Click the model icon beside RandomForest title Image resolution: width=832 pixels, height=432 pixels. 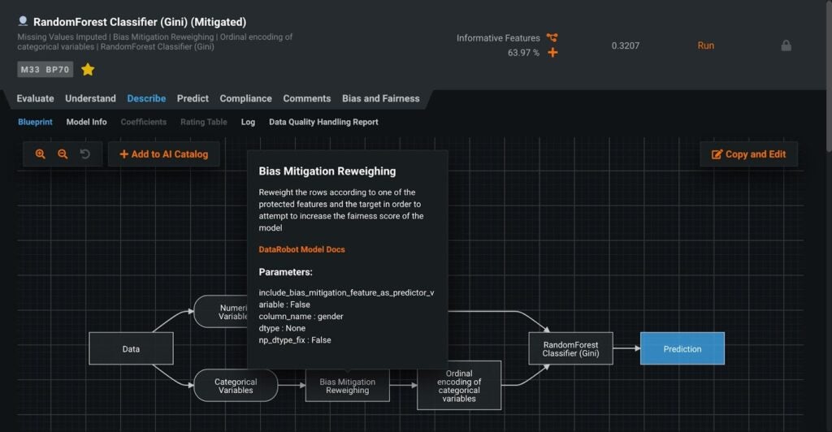pyautogui.click(x=23, y=22)
